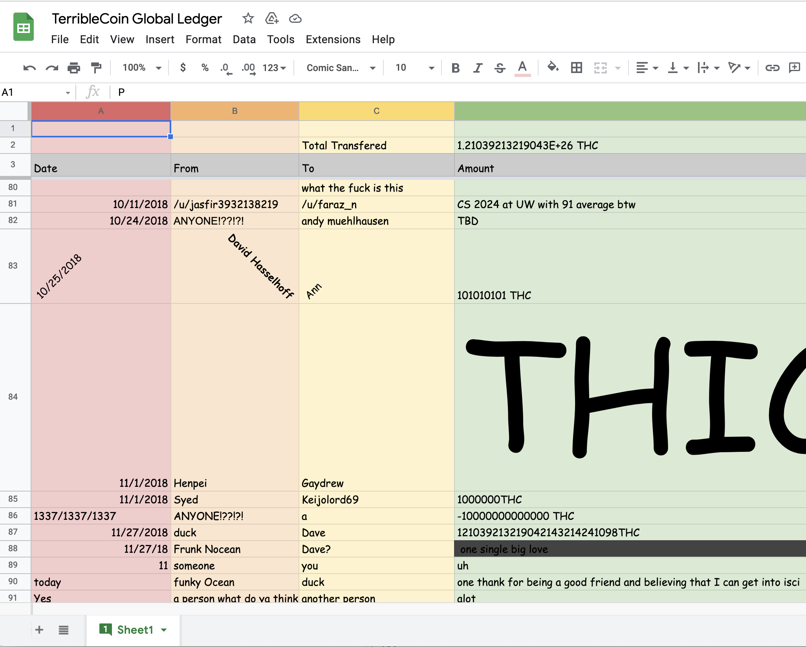Viewport: 806px width, 647px height.
Task: Open the Format menu
Action: click(203, 39)
